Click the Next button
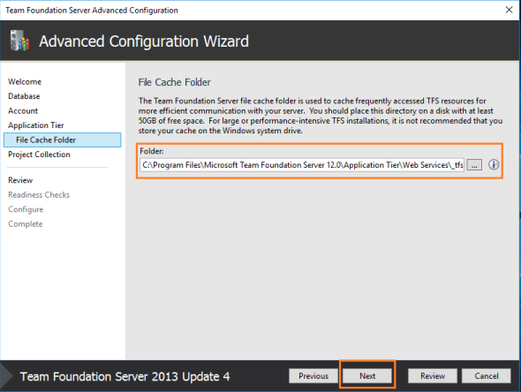Image resolution: width=521 pixels, height=392 pixels. point(367,376)
